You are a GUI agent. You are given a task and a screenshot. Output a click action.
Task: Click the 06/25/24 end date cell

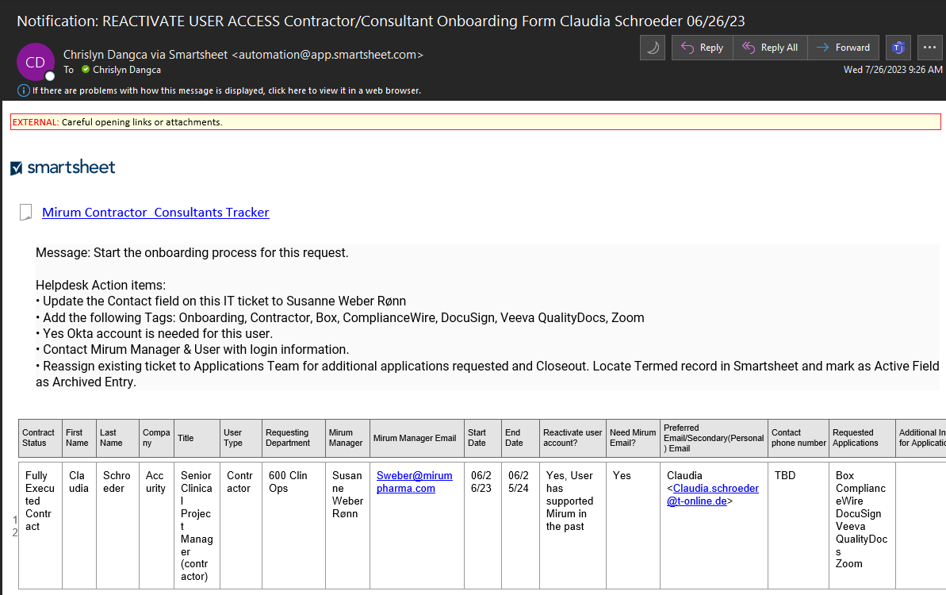coord(520,525)
